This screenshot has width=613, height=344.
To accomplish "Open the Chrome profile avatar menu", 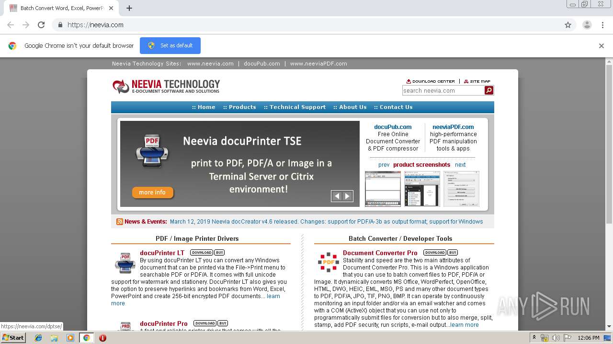I will tap(587, 25).
